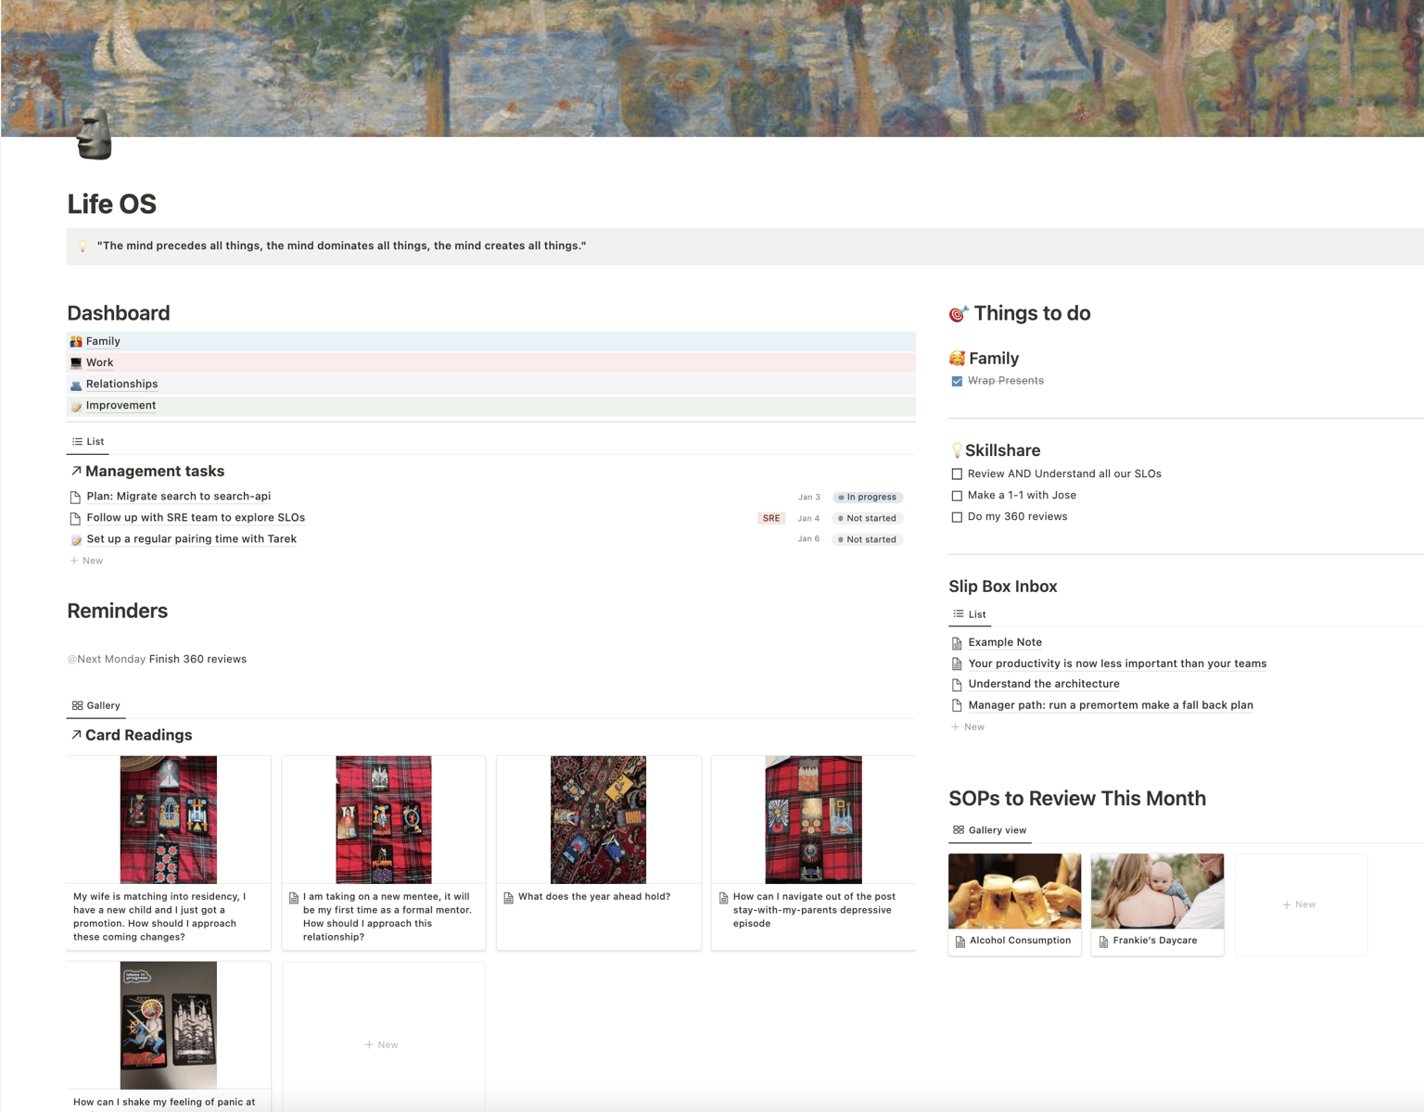Screen dimensions: 1424x1112
Task: Click page icon on new mentee card
Action: click(294, 898)
